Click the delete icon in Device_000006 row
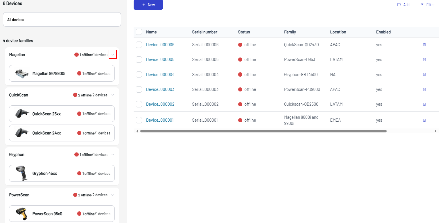Image resolution: width=445 pixels, height=223 pixels. 424,45
